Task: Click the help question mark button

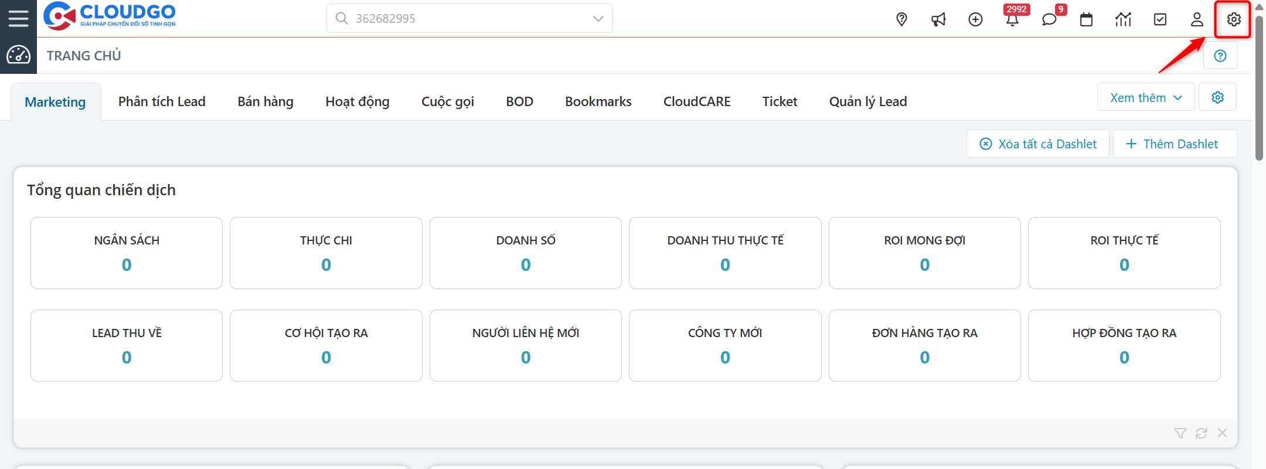Action: click(x=1220, y=56)
